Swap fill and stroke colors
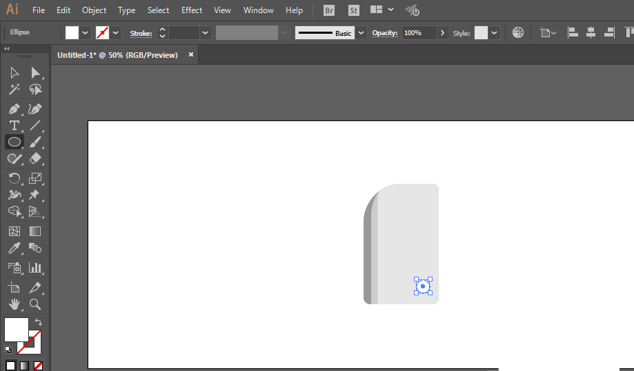This screenshot has width=634, height=371. coord(39,322)
